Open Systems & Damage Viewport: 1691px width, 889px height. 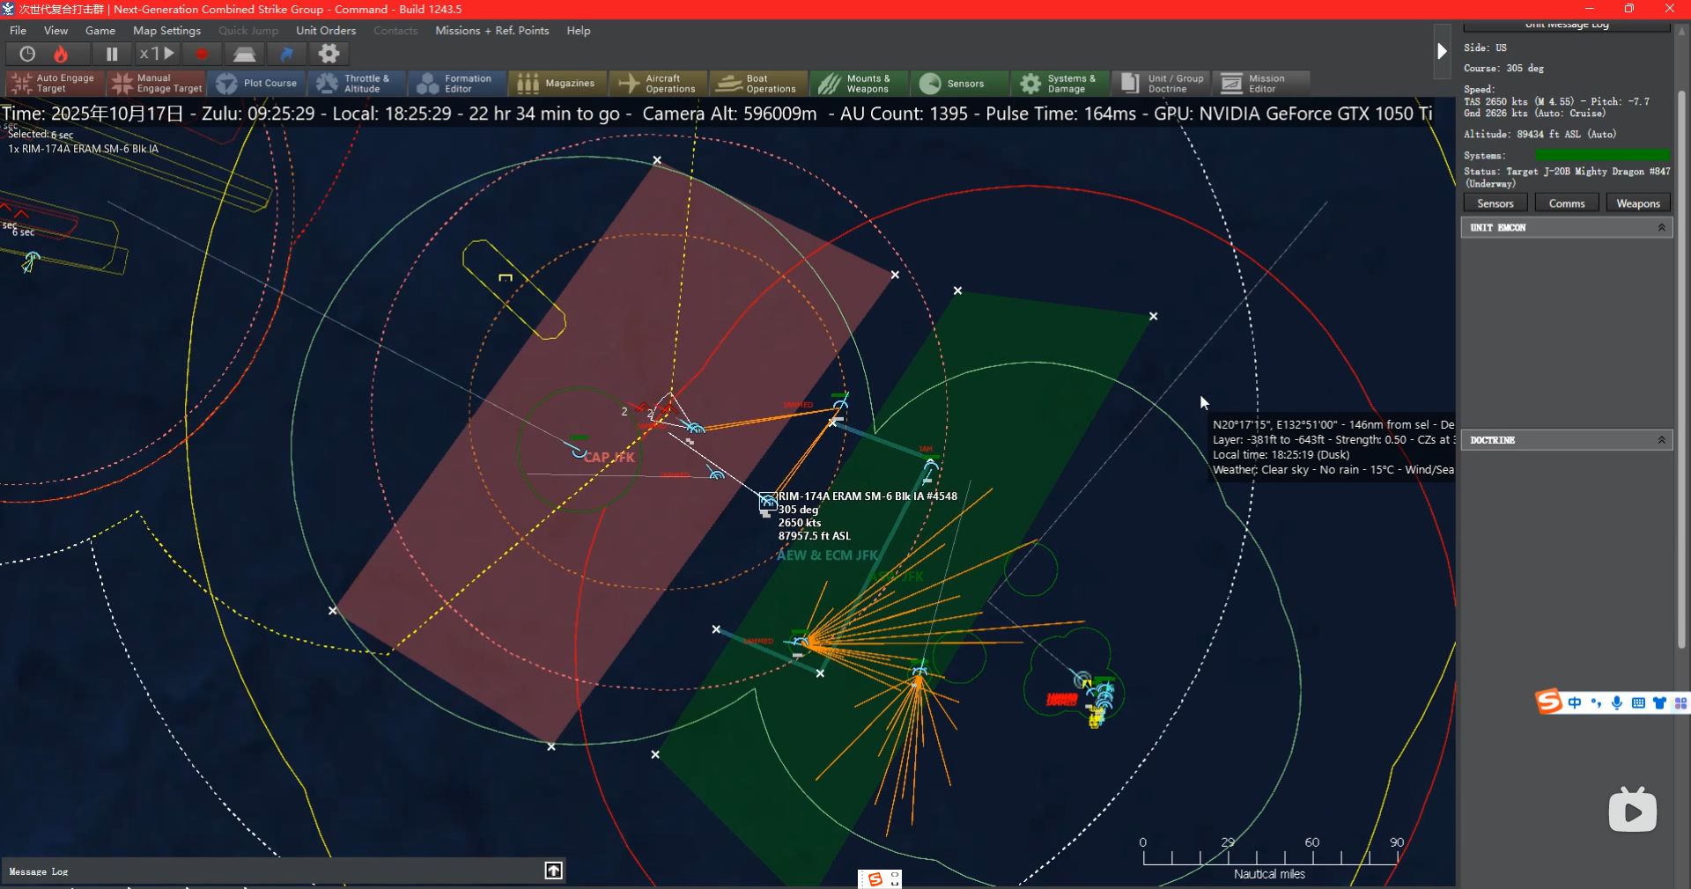[1060, 84]
